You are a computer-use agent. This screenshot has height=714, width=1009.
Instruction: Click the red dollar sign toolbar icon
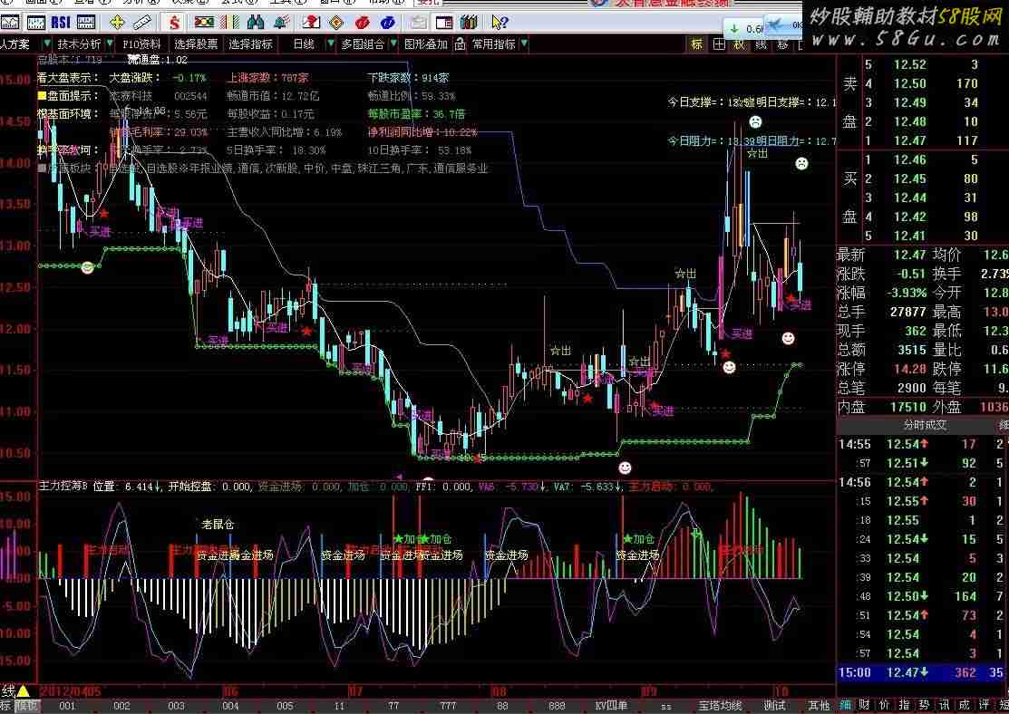[x=175, y=22]
